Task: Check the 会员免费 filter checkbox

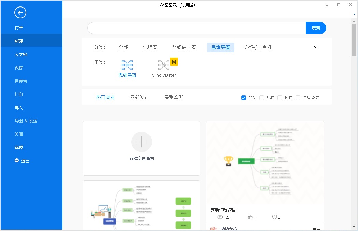Action: coord(298,98)
